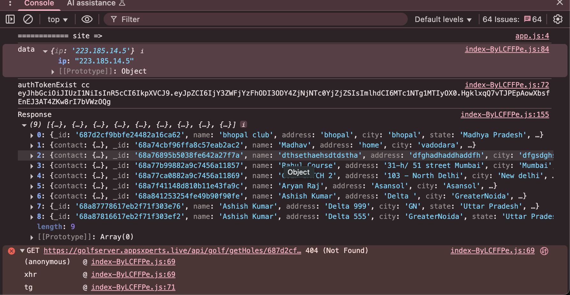Viewport: 570px width, 295px height.
Task: Collapse the data object with ip
Action: [x=45, y=51]
